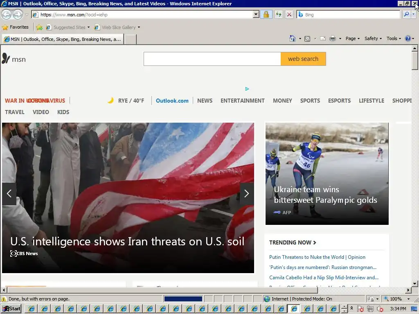The width and height of the screenshot is (419, 314).
Task: Click the security lock icon in address bar
Action: coord(266,14)
